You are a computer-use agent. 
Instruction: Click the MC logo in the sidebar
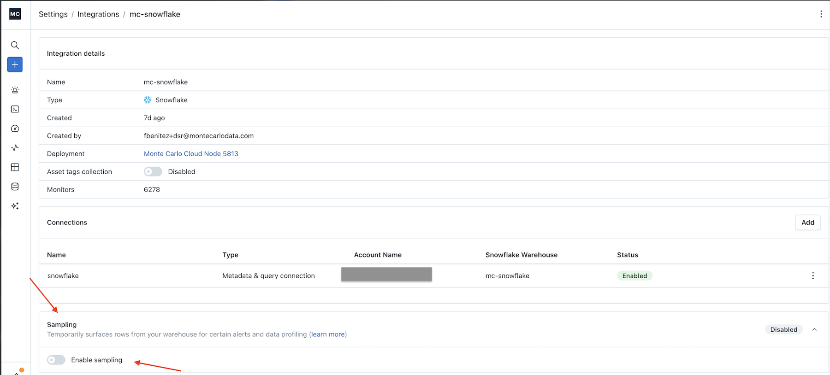click(15, 14)
